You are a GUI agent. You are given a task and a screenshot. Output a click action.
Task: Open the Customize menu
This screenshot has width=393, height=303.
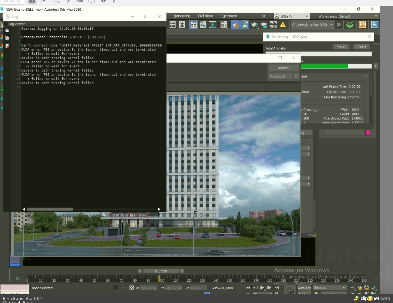click(229, 16)
